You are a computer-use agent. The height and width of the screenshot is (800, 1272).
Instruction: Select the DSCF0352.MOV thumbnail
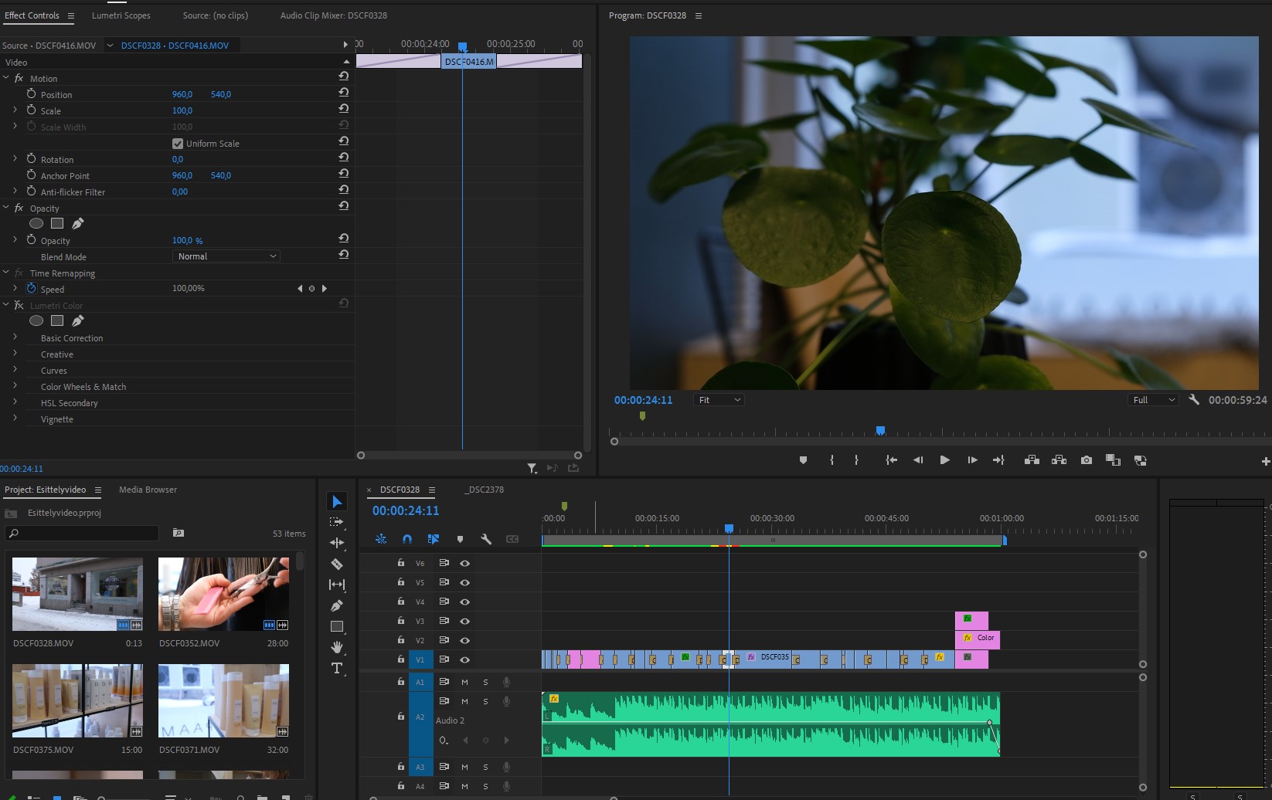(x=223, y=594)
